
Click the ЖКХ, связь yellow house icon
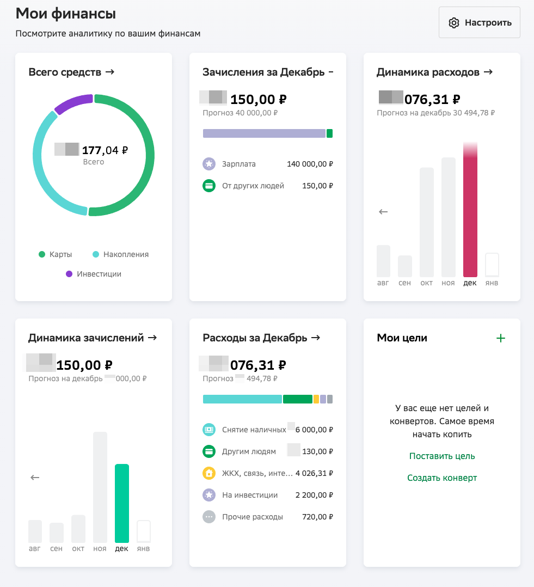click(x=209, y=473)
